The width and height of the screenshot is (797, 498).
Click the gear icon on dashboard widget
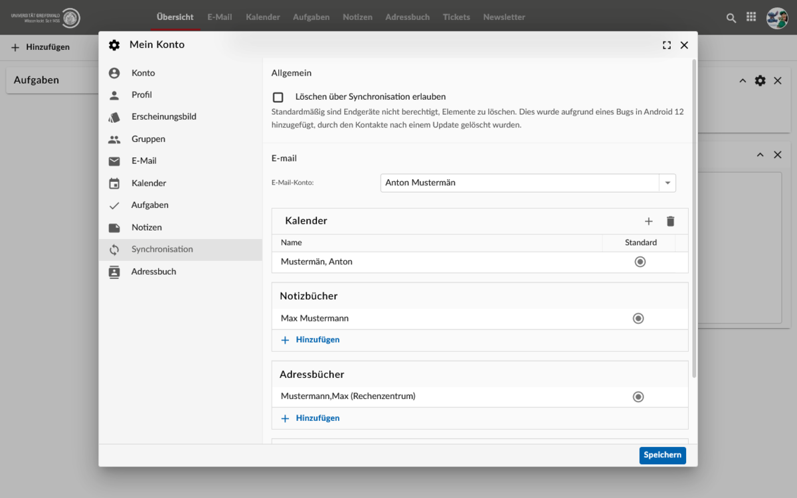tap(760, 80)
